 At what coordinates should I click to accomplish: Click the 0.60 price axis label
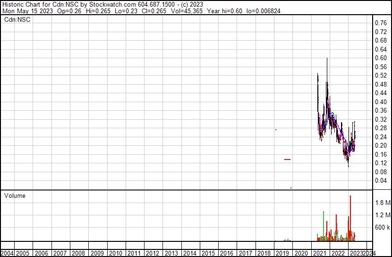[x=380, y=58]
